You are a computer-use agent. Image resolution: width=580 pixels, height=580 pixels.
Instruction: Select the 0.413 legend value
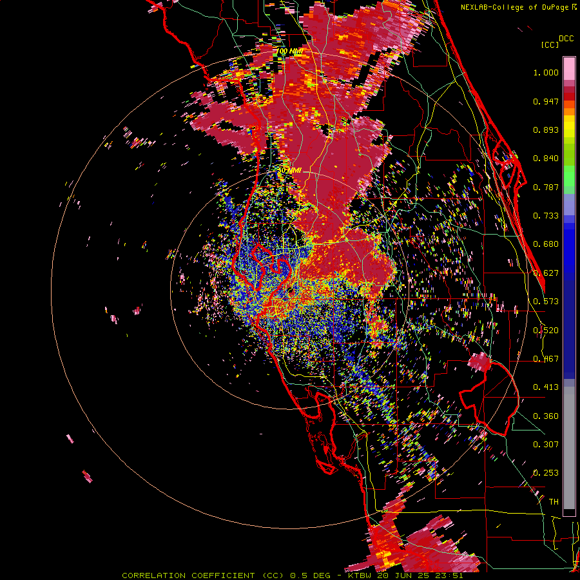(x=546, y=387)
